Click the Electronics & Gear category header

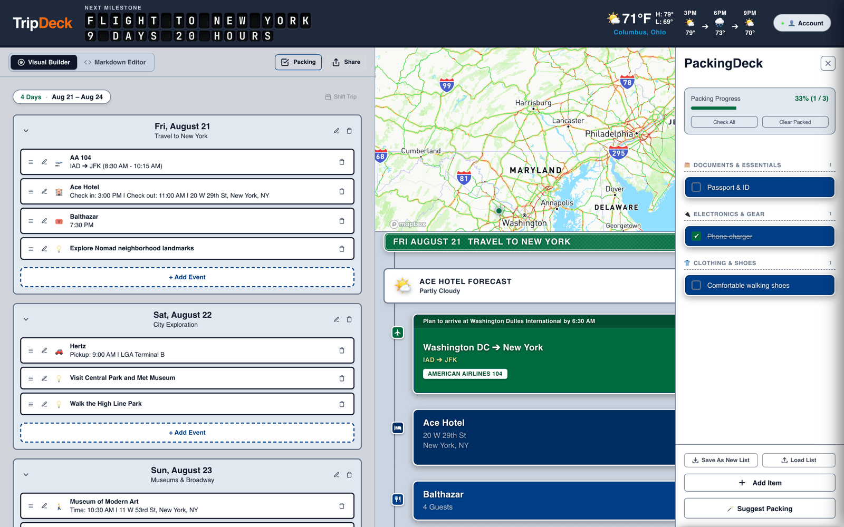(x=760, y=214)
